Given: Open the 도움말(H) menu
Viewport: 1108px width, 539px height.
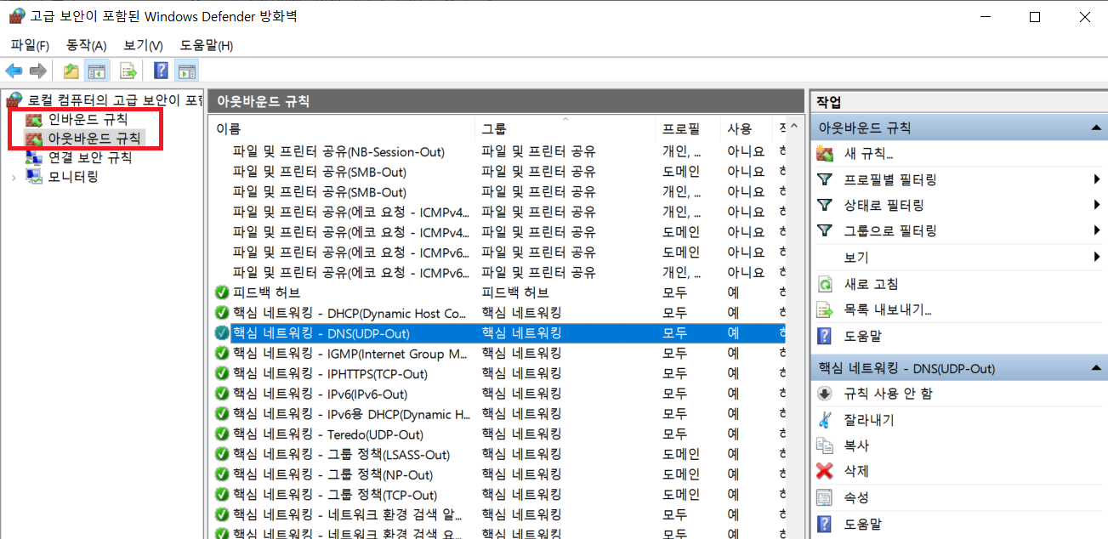Looking at the screenshot, I should 207,45.
